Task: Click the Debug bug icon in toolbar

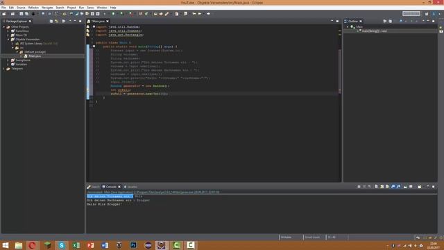Action: pos(105,14)
